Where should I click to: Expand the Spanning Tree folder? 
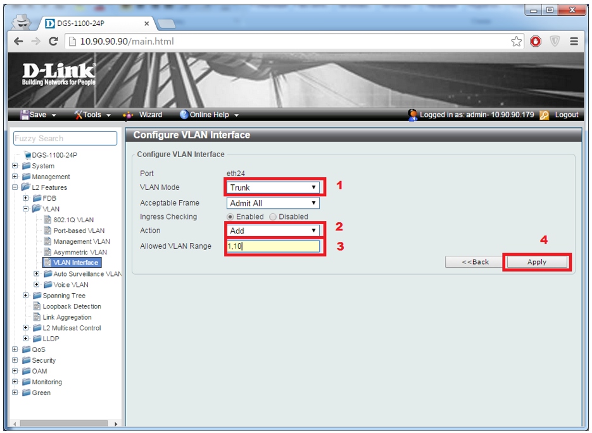click(26, 296)
